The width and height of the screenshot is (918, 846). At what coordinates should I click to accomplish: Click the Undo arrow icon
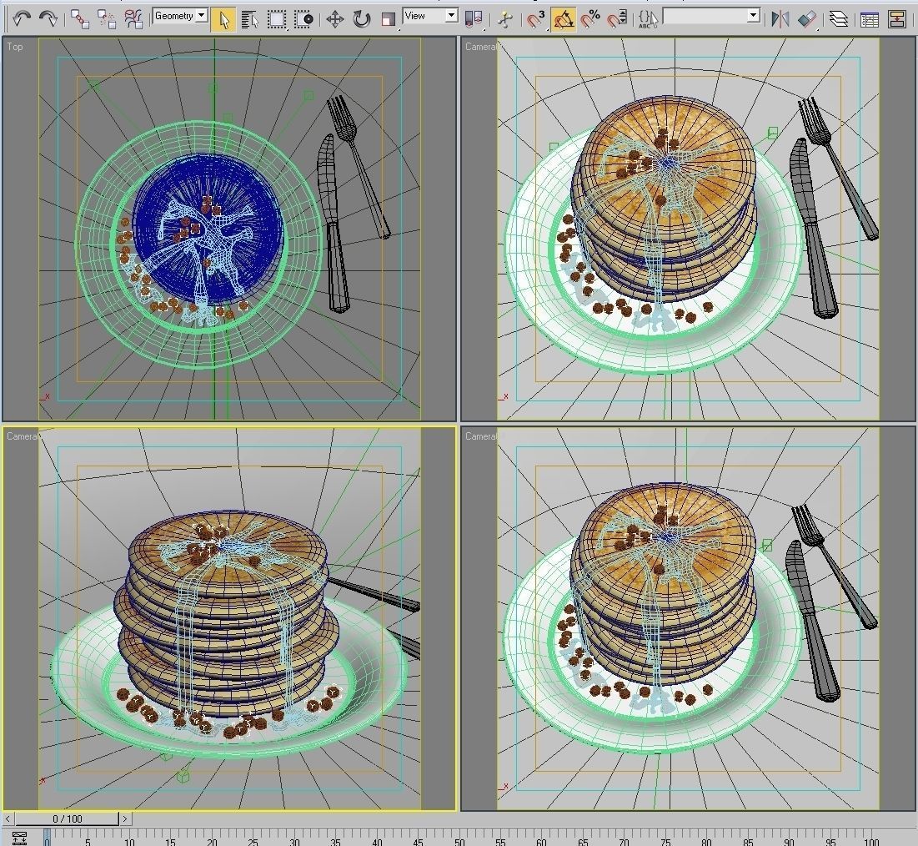pyautogui.click(x=22, y=18)
